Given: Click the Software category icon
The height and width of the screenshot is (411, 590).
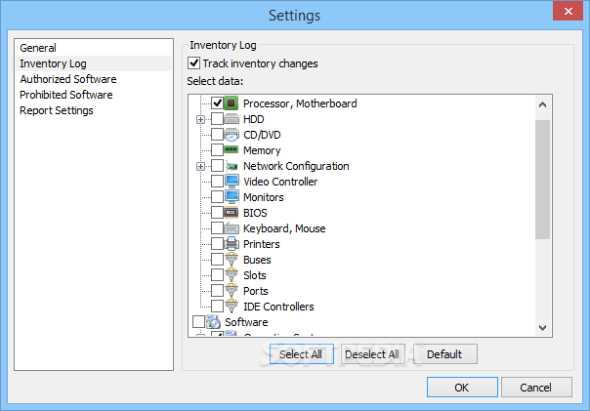Looking at the screenshot, I should 213,322.
